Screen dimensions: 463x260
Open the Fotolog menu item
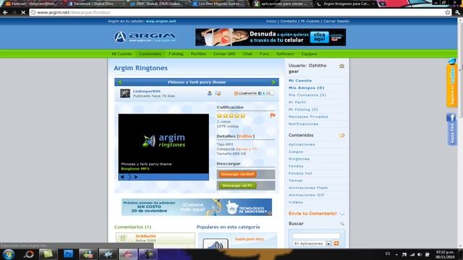176,54
